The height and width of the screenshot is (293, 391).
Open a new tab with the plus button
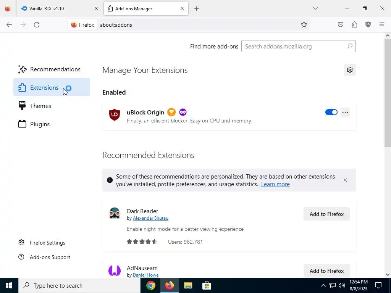[x=197, y=9]
